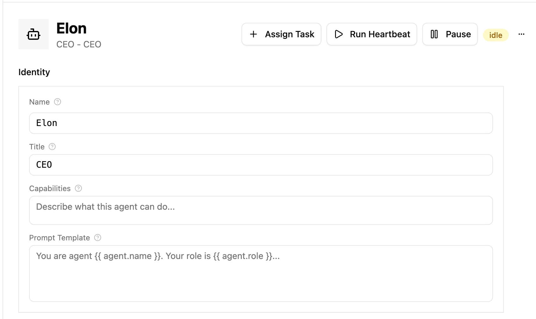Click into the Title field showing CEO
This screenshot has height=319, width=536.
click(x=261, y=165)
